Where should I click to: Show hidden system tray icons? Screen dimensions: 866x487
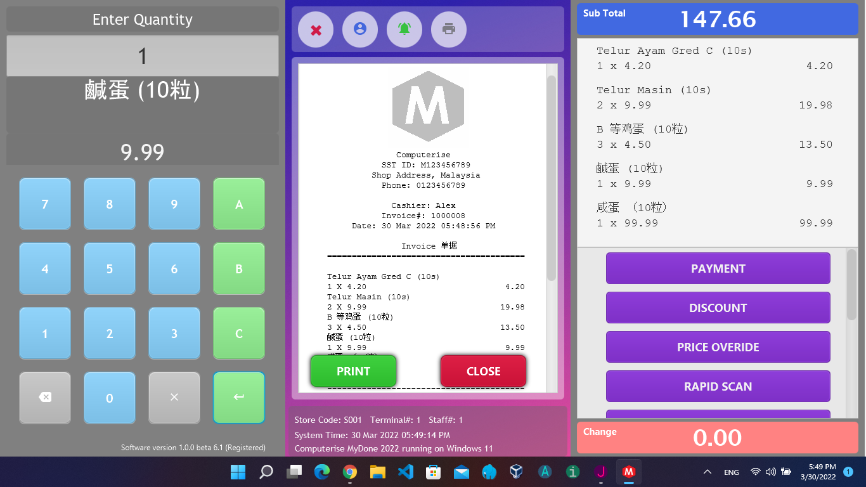708,472
